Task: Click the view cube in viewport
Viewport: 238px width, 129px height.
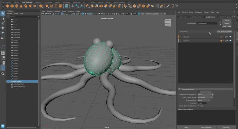Action: pyautogui.click(x=167, y=23)
